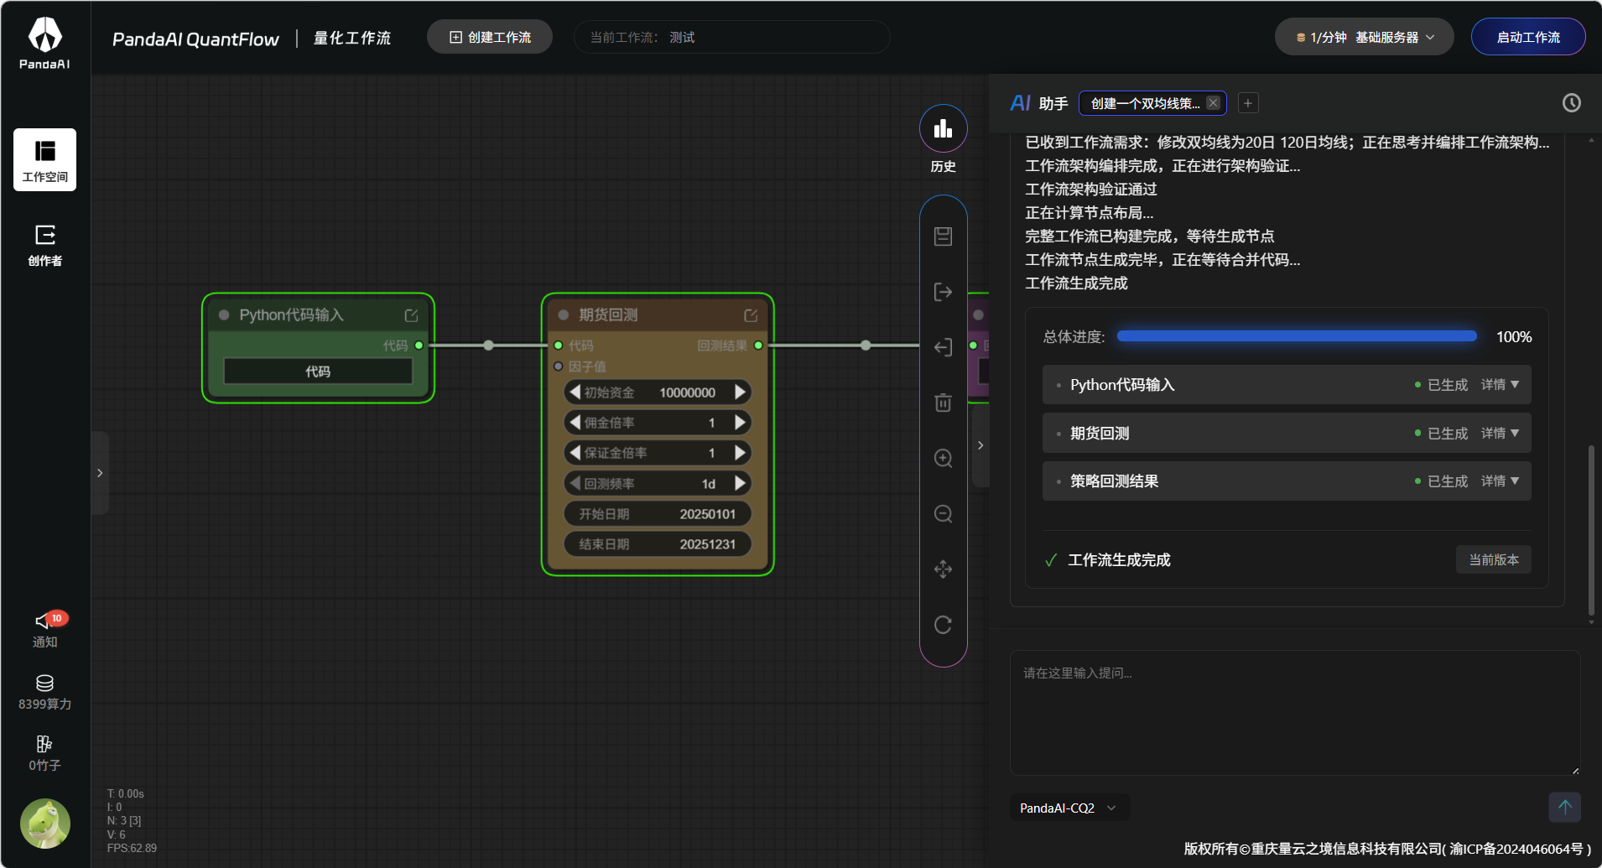This screenshot has width=1602, height=868.
Task: Open the 通知 notifications icon
Action: (x=44, y=629)
